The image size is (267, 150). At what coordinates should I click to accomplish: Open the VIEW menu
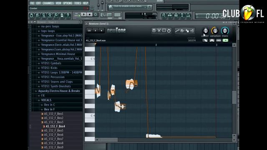click(x=58, y=3)
